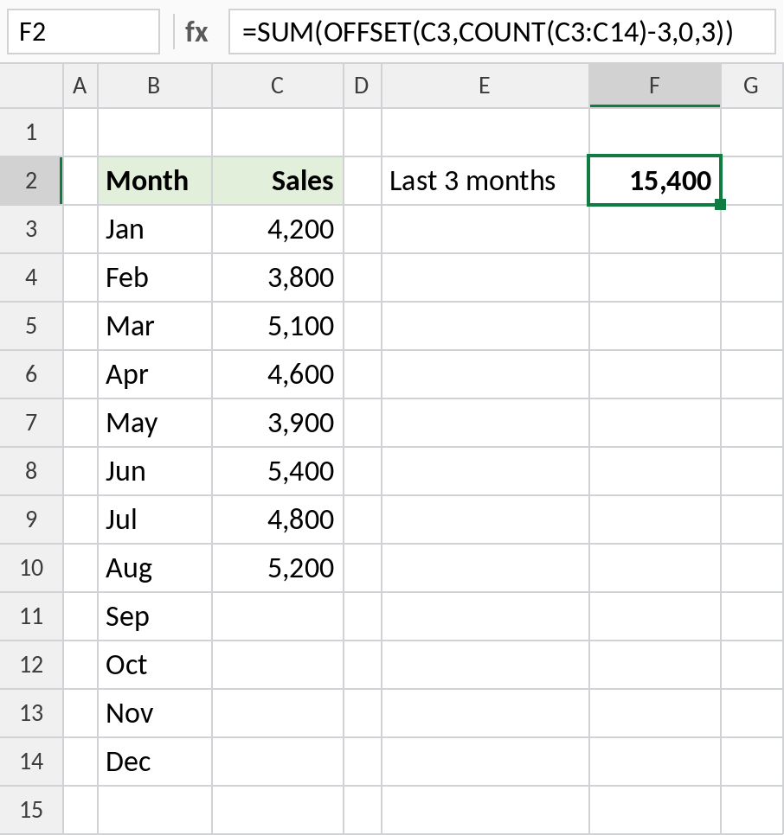Select the cell showing 15,400
784x835 pixels.
coord(655,181)
